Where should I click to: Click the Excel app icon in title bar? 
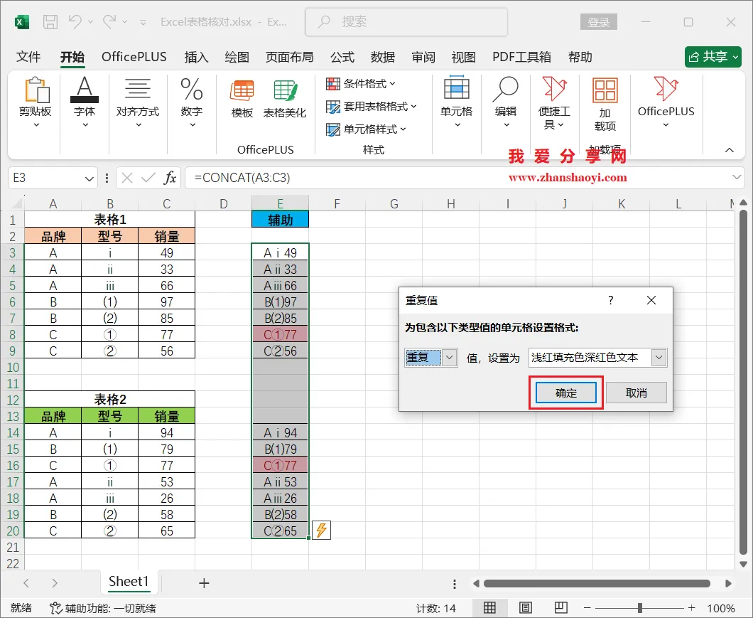coord(21,21)
